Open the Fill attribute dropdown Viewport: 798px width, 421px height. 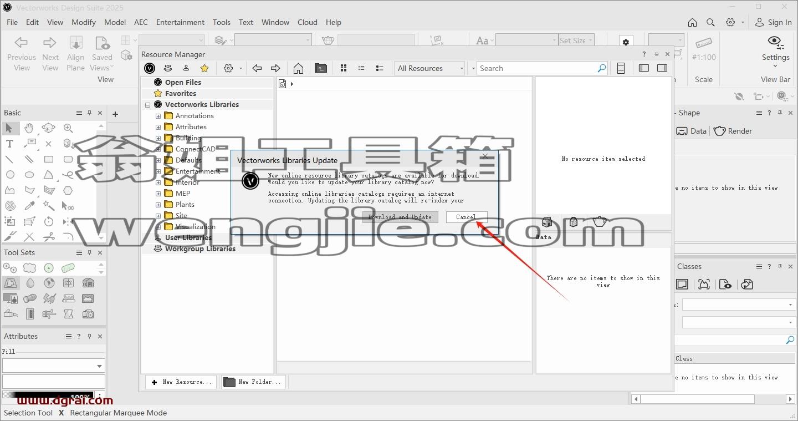tap(54, 366)
